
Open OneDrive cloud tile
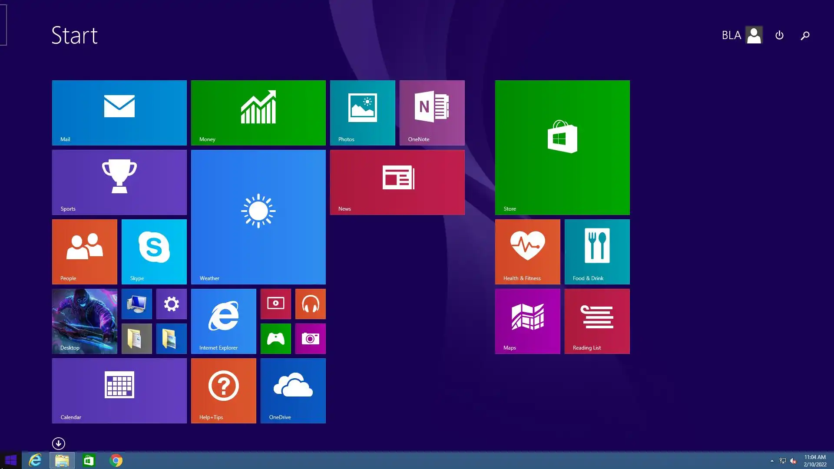[x=293, y=390]
